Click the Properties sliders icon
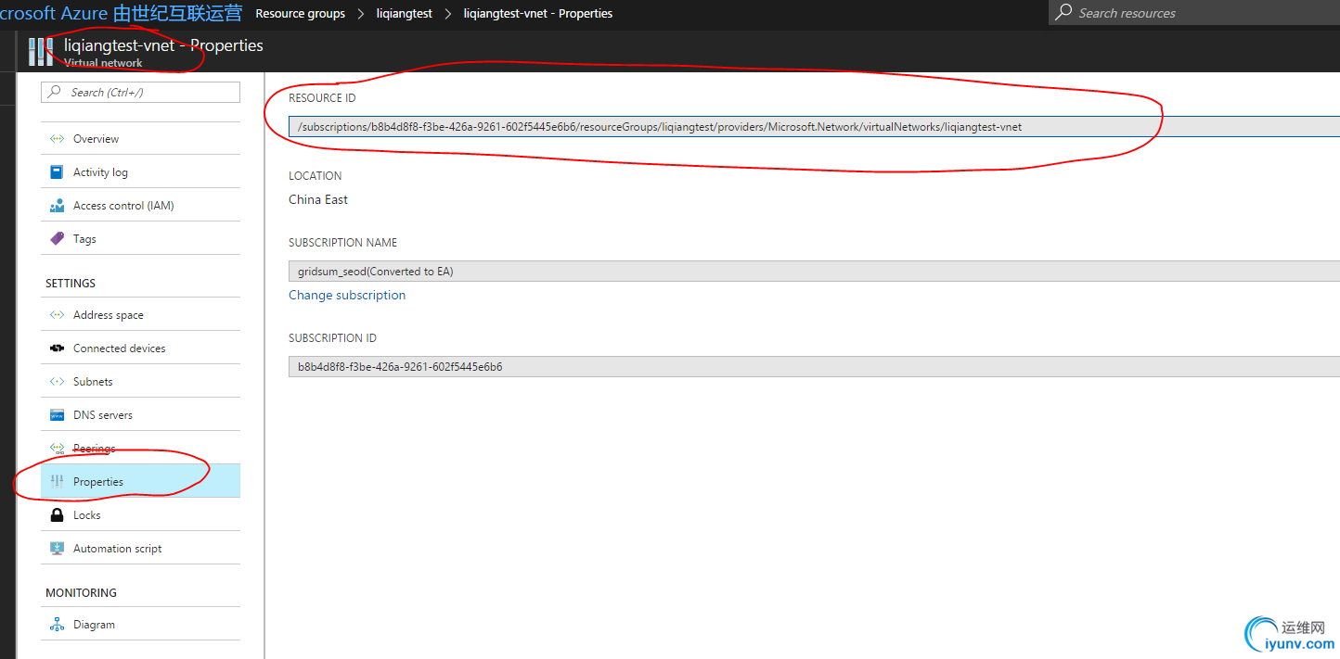 [x=57, y=482]
